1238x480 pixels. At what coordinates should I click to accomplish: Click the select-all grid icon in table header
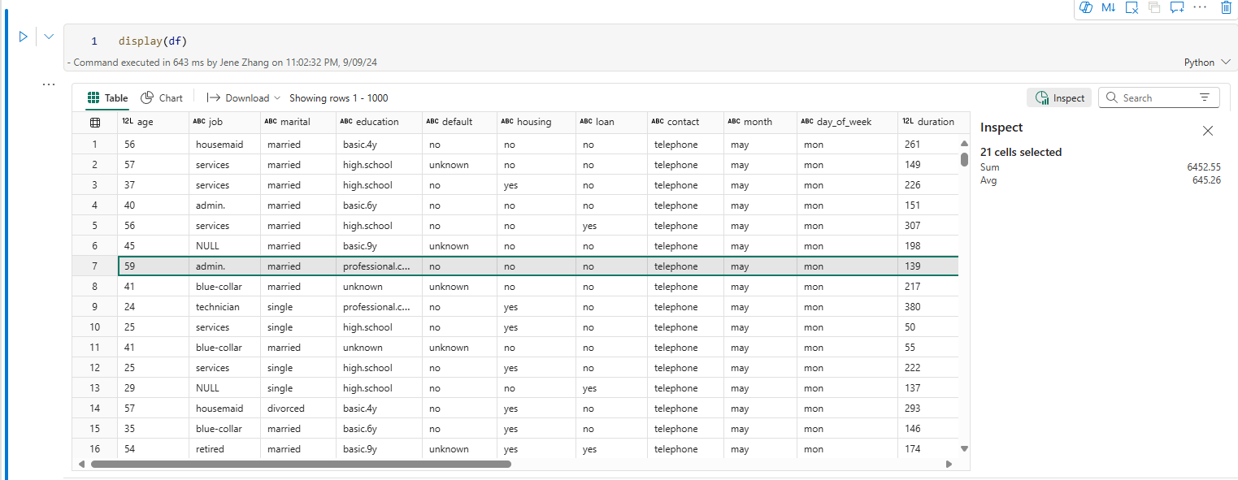[x=95, y=122]
